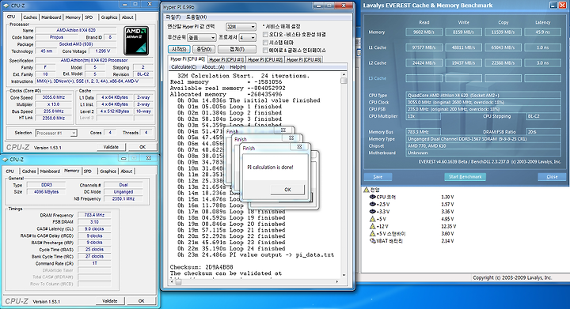
Task: Open the About...(A) menu
Action: [213, 67]
